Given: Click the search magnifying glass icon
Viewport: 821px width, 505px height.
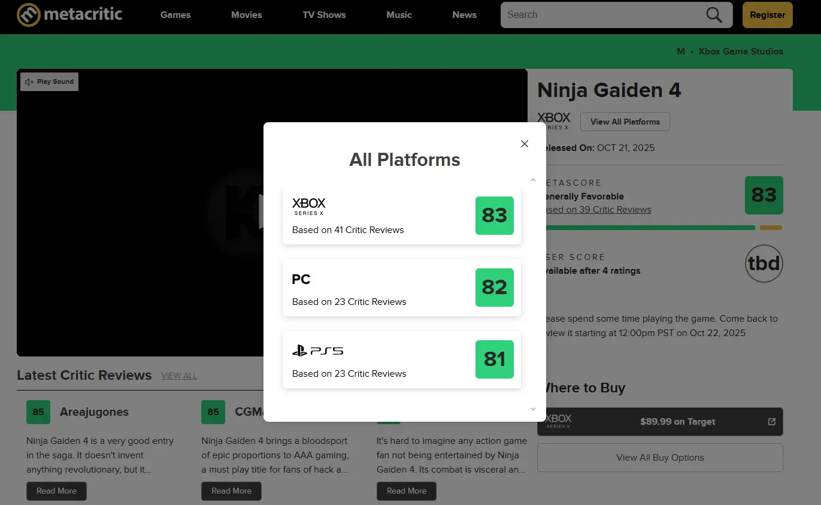Looking at the screenshot, I should pos(714,15).
